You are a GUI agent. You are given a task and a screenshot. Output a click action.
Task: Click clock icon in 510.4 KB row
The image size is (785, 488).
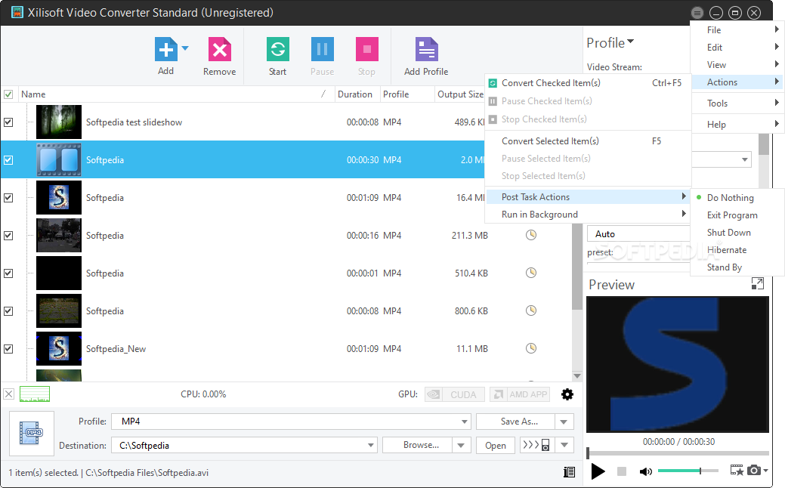[x=531, y=273]
